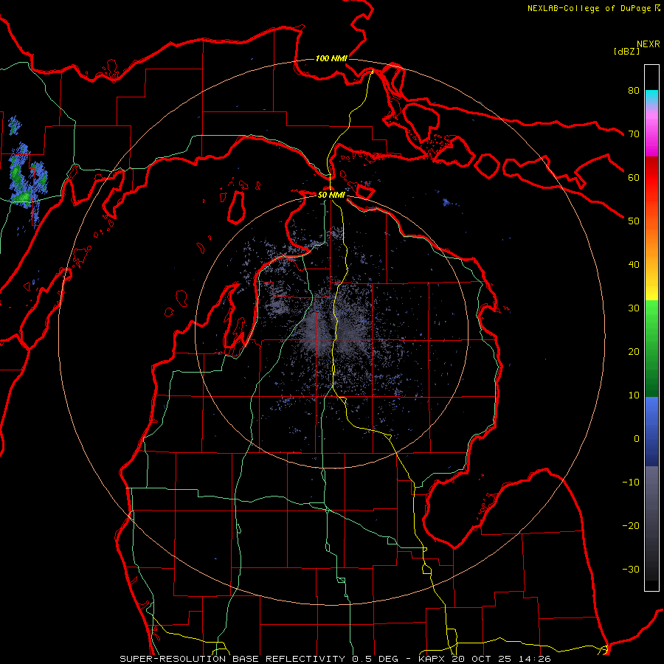Click the cyan top segment of color bar

click(651, 97)
